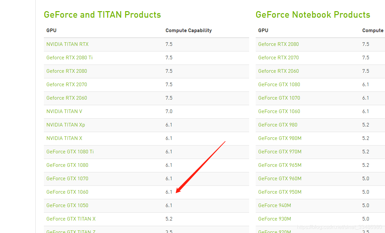Click the GeForce Notebook Products heading

click(x=313, y=15)
